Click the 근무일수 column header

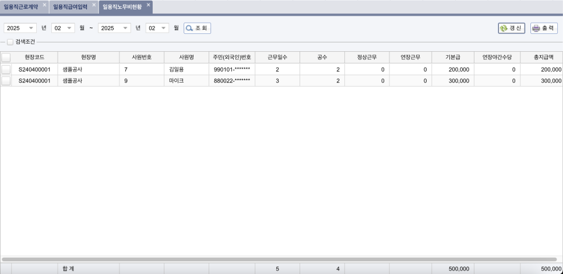tap(277, 58)
